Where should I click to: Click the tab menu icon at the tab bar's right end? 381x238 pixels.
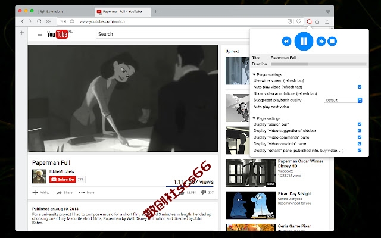(x=328, y=12)
